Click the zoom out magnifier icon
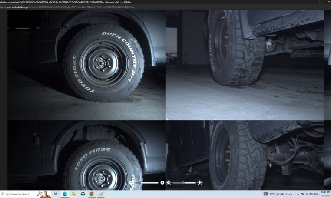Viewport: 331px width, 198px height. pos(131,183)
